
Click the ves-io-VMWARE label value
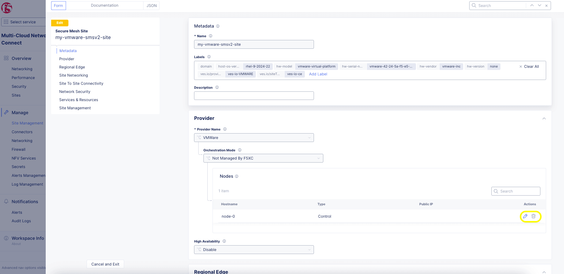[x=240, y=74]
